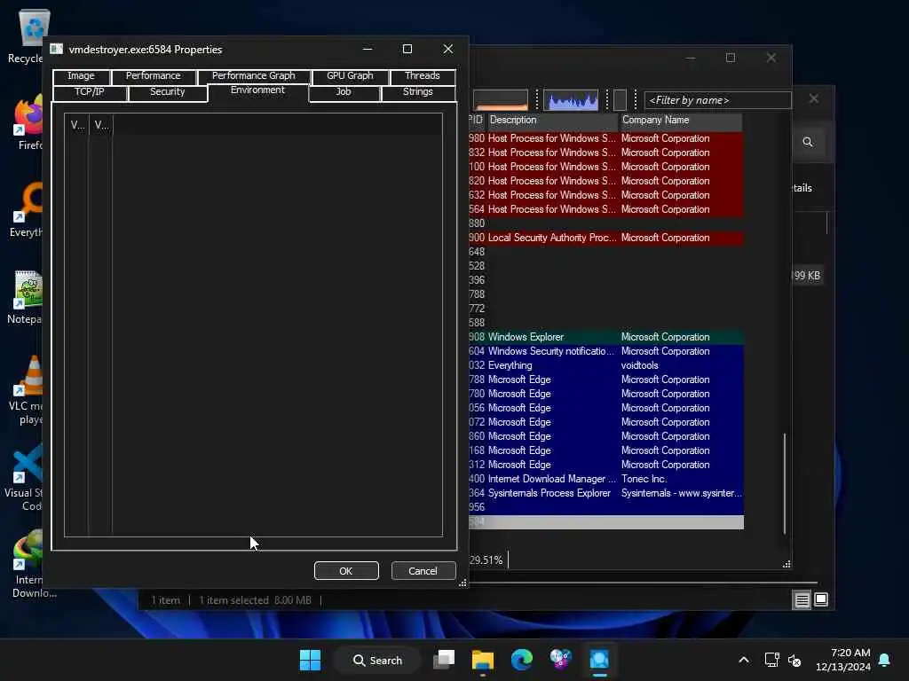909x681 pixels.
Task: Open the VLC media player shortcut
Action: click(x=27, y=390)
